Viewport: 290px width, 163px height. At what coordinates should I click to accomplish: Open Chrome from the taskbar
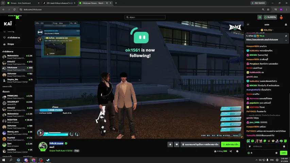[33, 160]
